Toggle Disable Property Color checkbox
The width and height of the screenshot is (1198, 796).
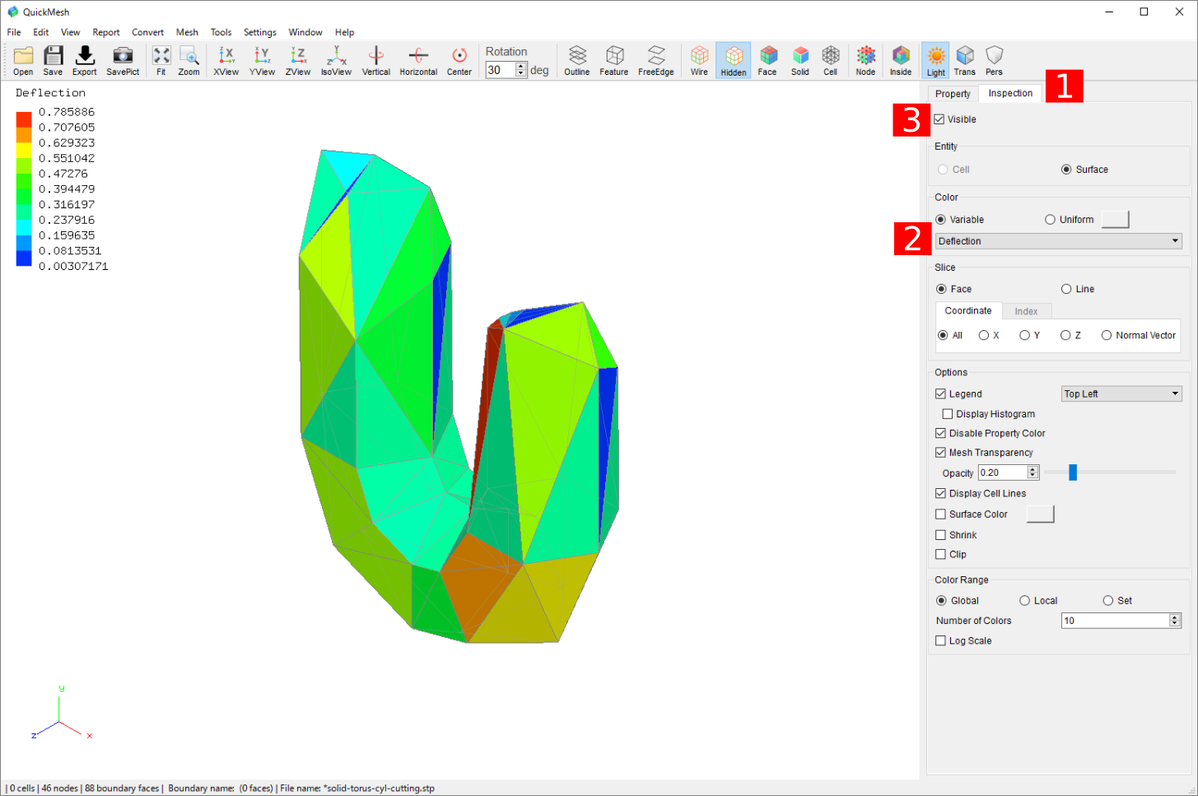tap(940, 433)
